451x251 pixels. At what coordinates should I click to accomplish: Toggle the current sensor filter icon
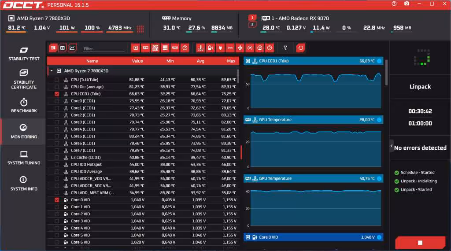(x=230, y=48)
